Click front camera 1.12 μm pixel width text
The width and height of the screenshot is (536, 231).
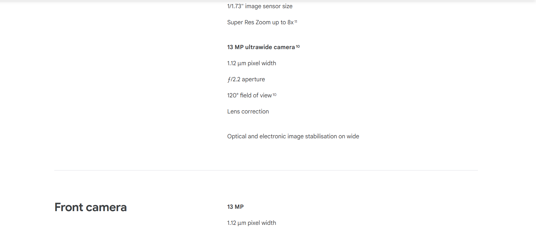(x=252, y=223)
